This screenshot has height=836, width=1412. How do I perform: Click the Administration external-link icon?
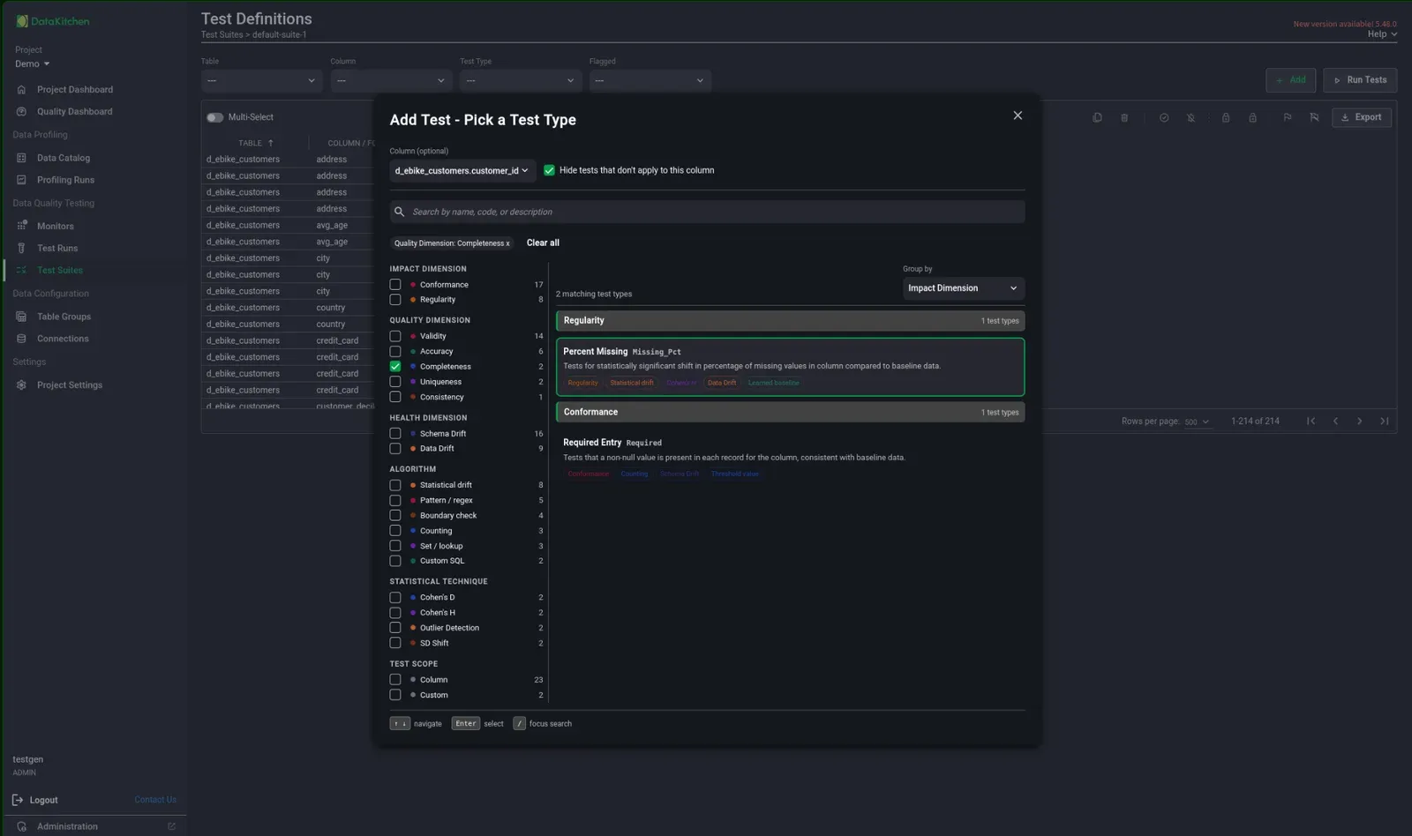click(x=171, y=826)
